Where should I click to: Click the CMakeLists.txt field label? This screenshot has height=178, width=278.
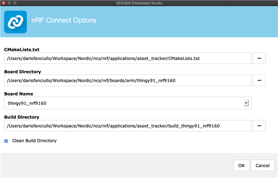(x=22, y=49)
